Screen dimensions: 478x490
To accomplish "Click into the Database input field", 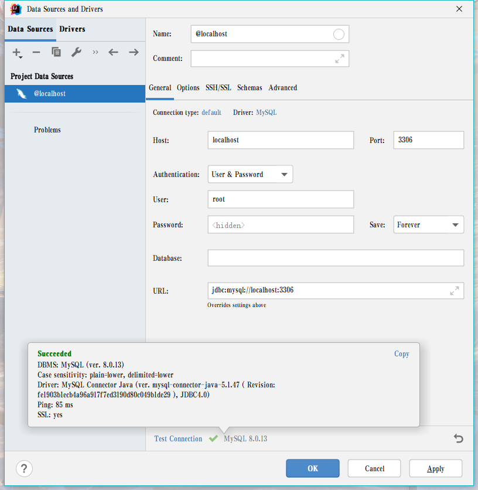I will 335,258.
